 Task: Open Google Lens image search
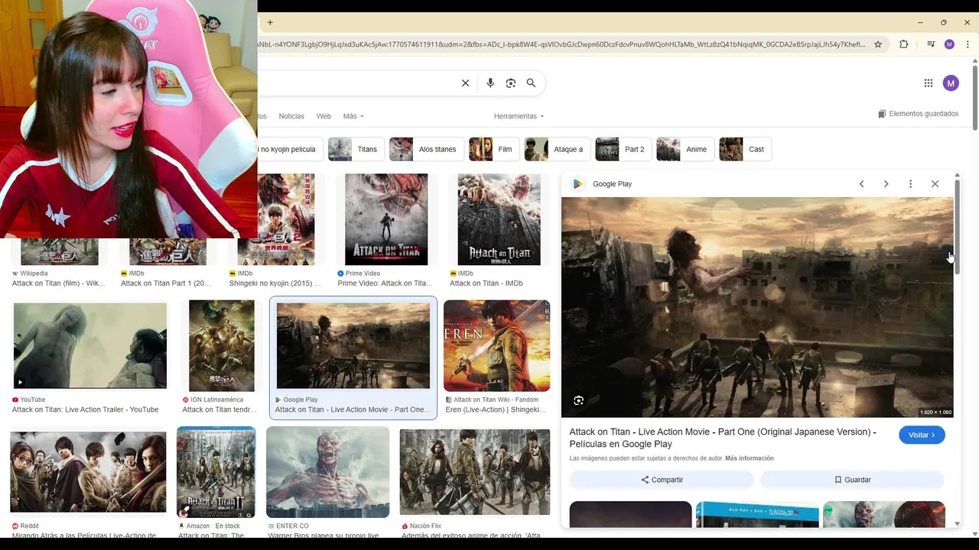511,83
